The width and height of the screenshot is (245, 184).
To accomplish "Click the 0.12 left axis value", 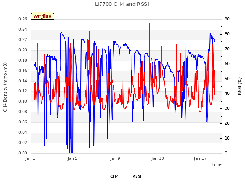I will [23, 91].
